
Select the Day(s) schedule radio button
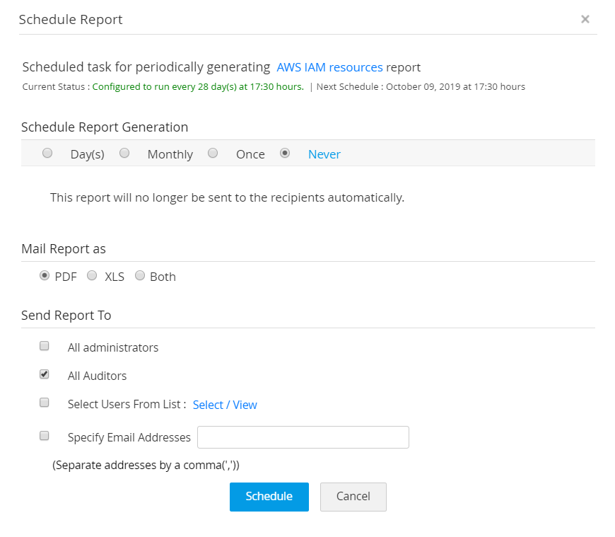(47, 153)
